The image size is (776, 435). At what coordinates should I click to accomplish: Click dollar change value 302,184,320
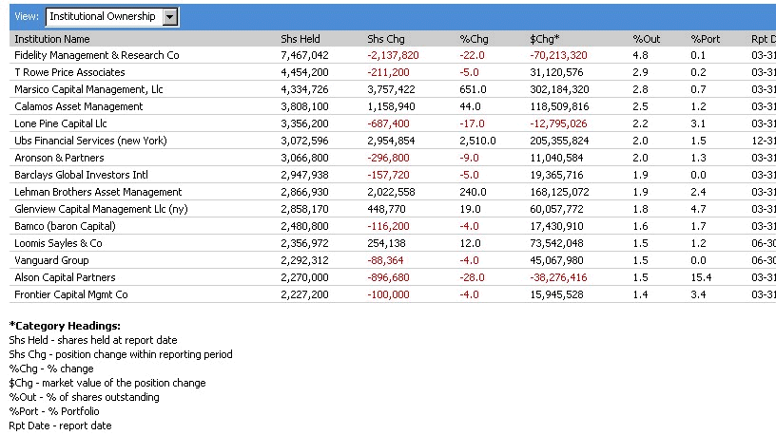(x=559, y=89)
